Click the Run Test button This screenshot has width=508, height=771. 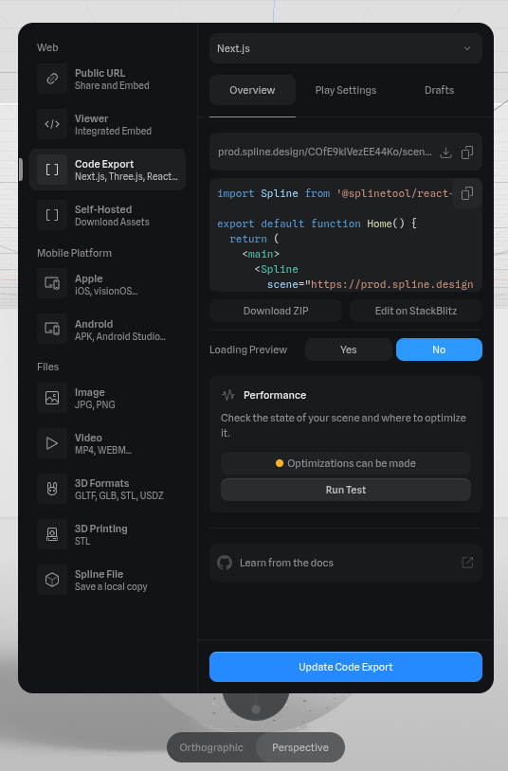[346, 490]
